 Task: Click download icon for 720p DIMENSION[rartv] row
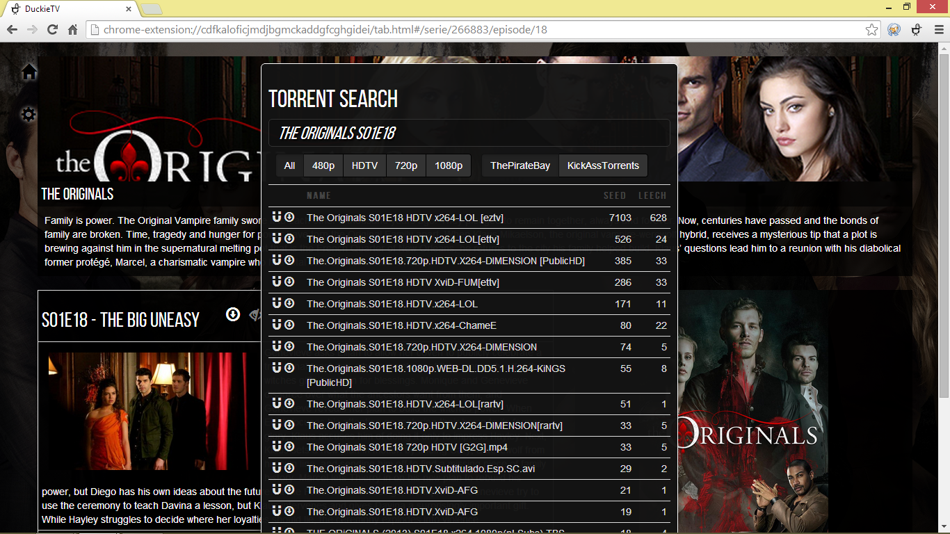click(289, 425)
